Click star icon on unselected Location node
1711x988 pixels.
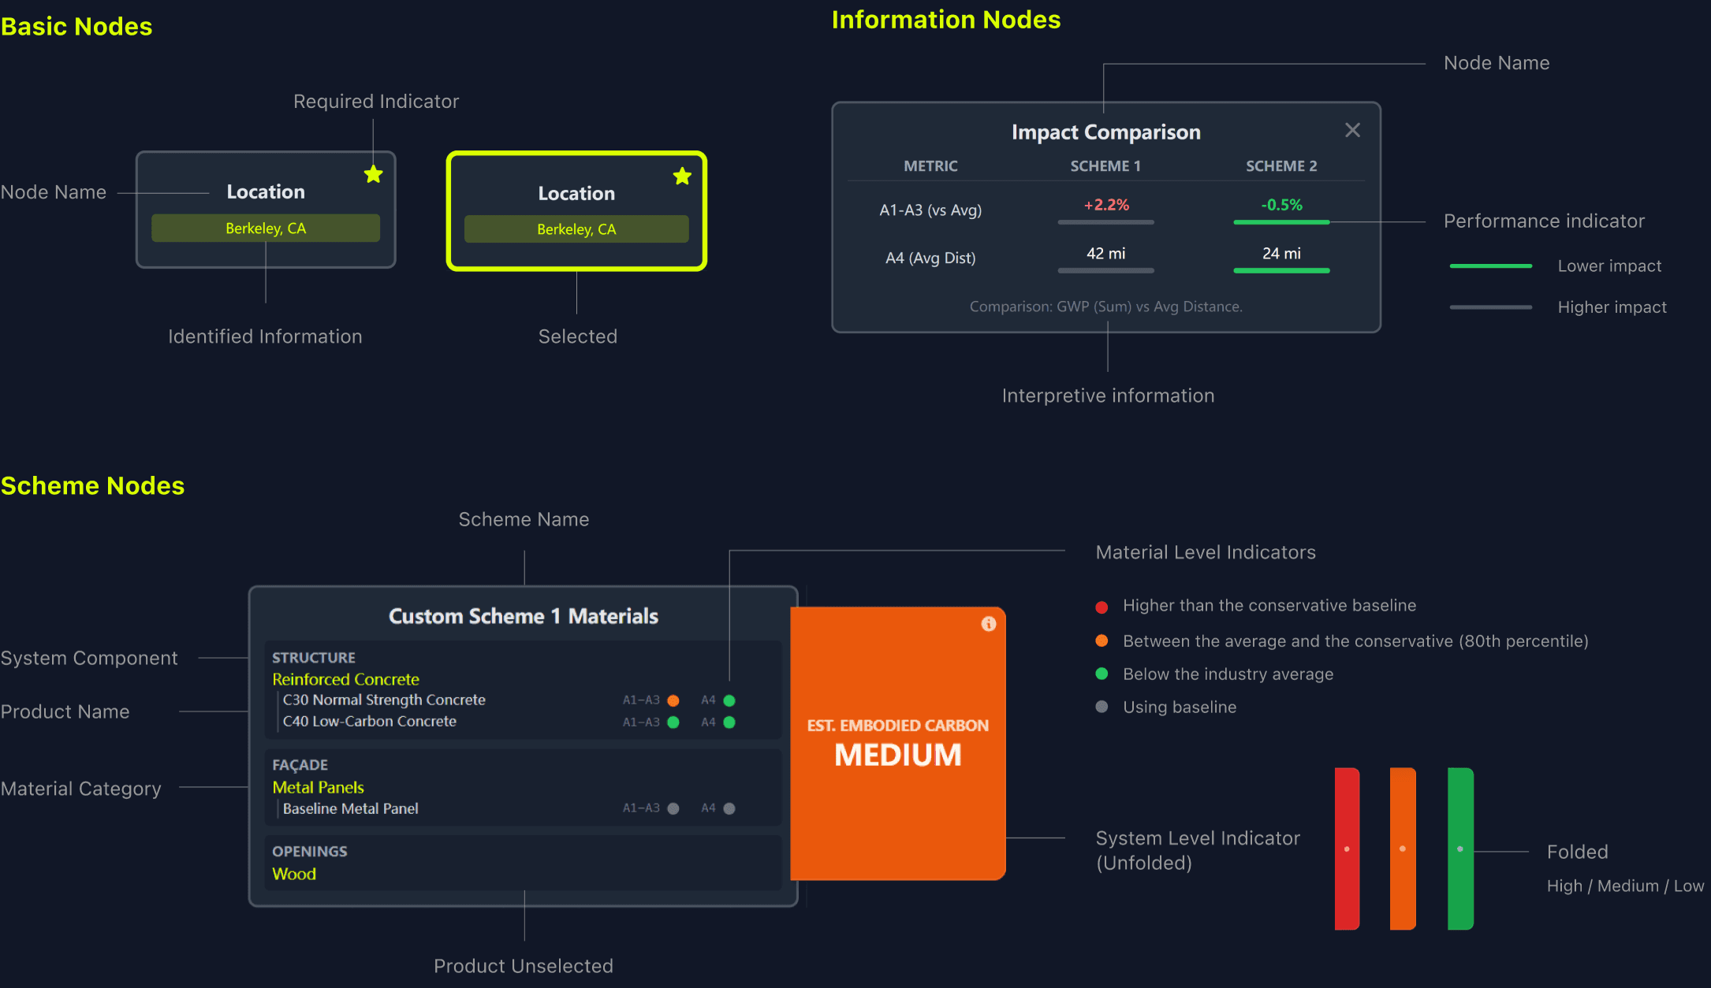[374, 175]
